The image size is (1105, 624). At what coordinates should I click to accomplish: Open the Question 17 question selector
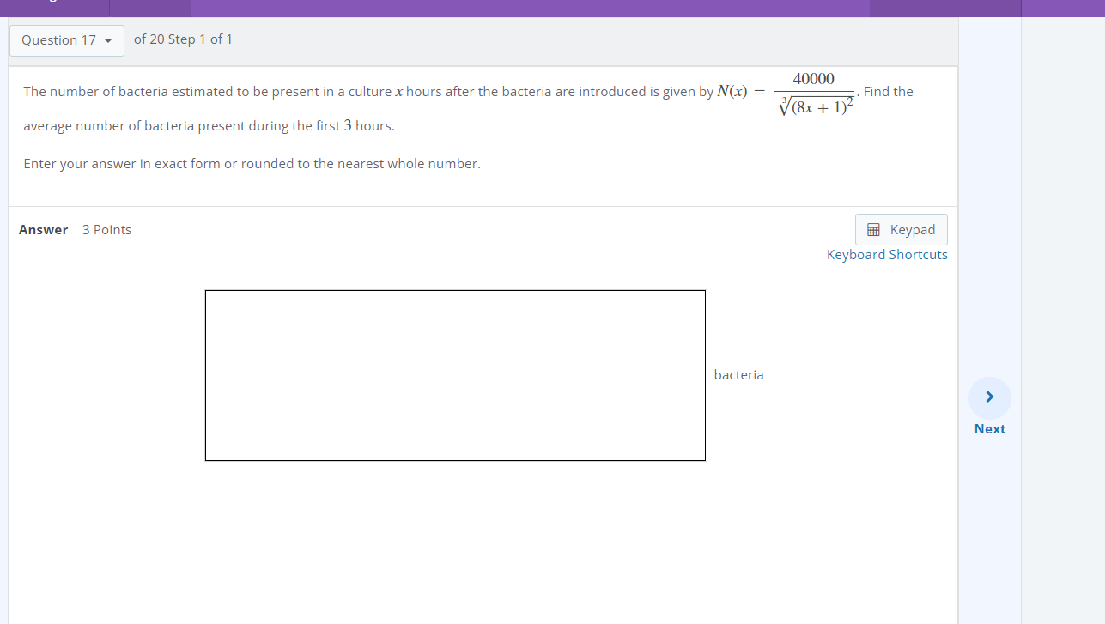66,39
